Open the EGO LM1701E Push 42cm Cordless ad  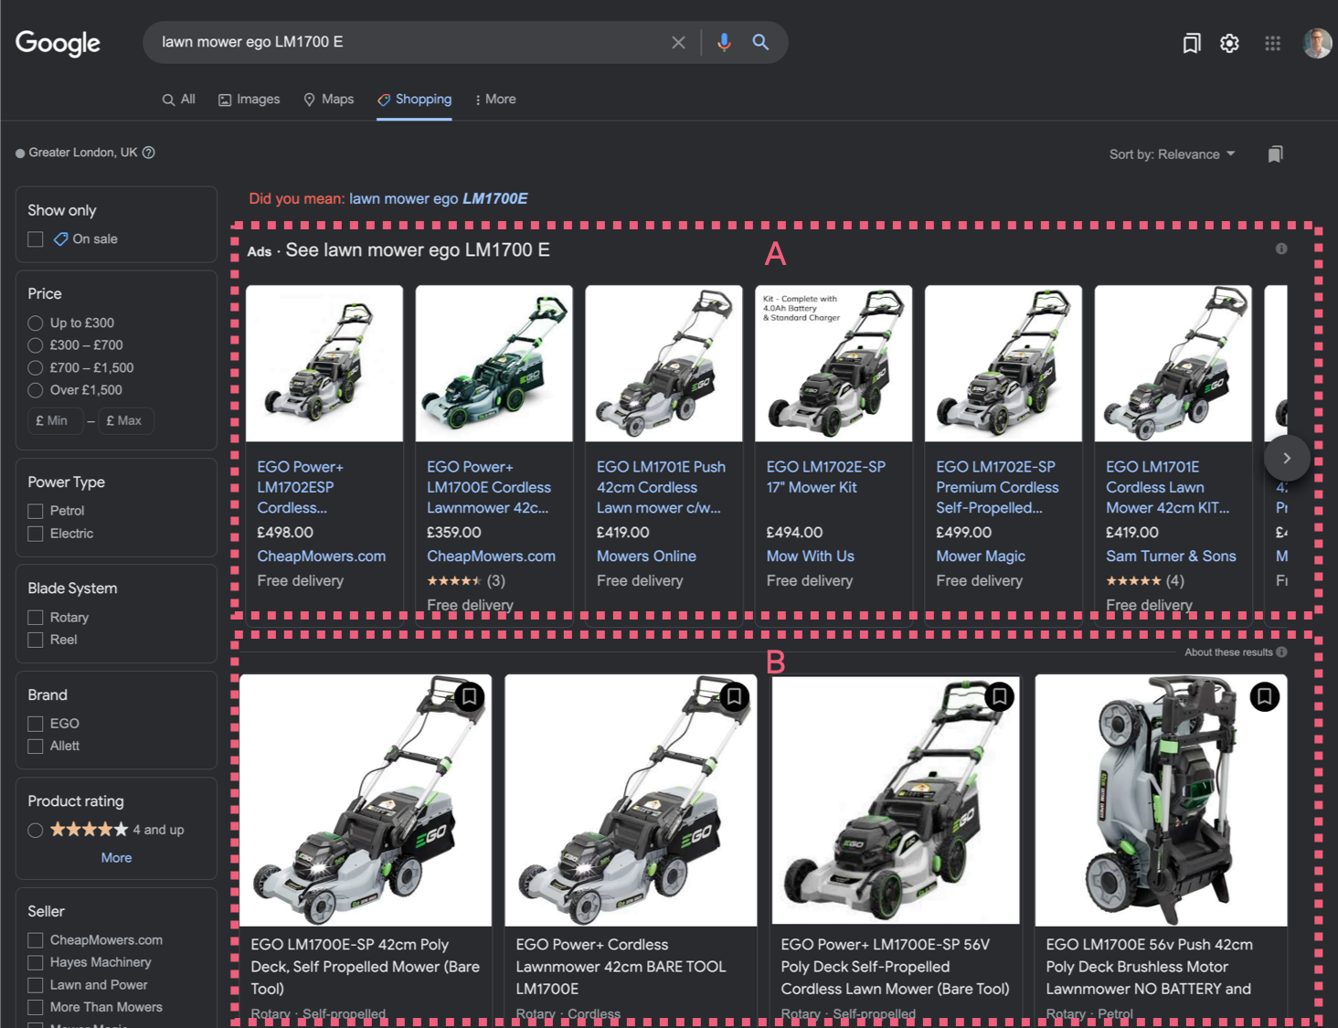tap(661, 487)
